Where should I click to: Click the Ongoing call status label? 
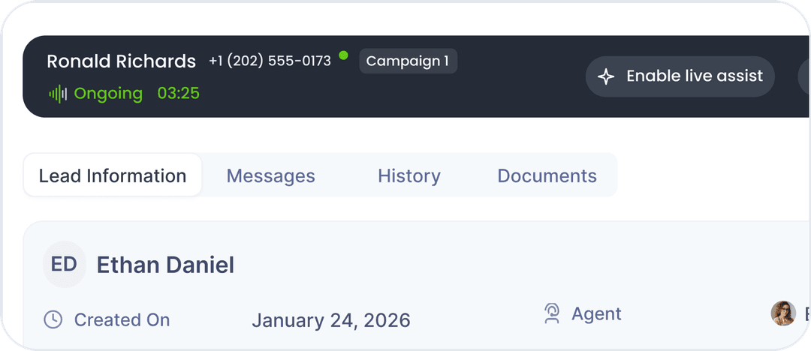tap(108, 94)
